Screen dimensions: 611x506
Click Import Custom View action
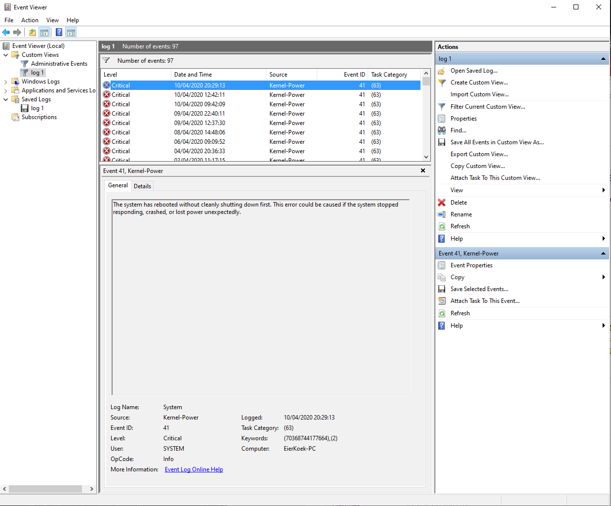(479, 94)
